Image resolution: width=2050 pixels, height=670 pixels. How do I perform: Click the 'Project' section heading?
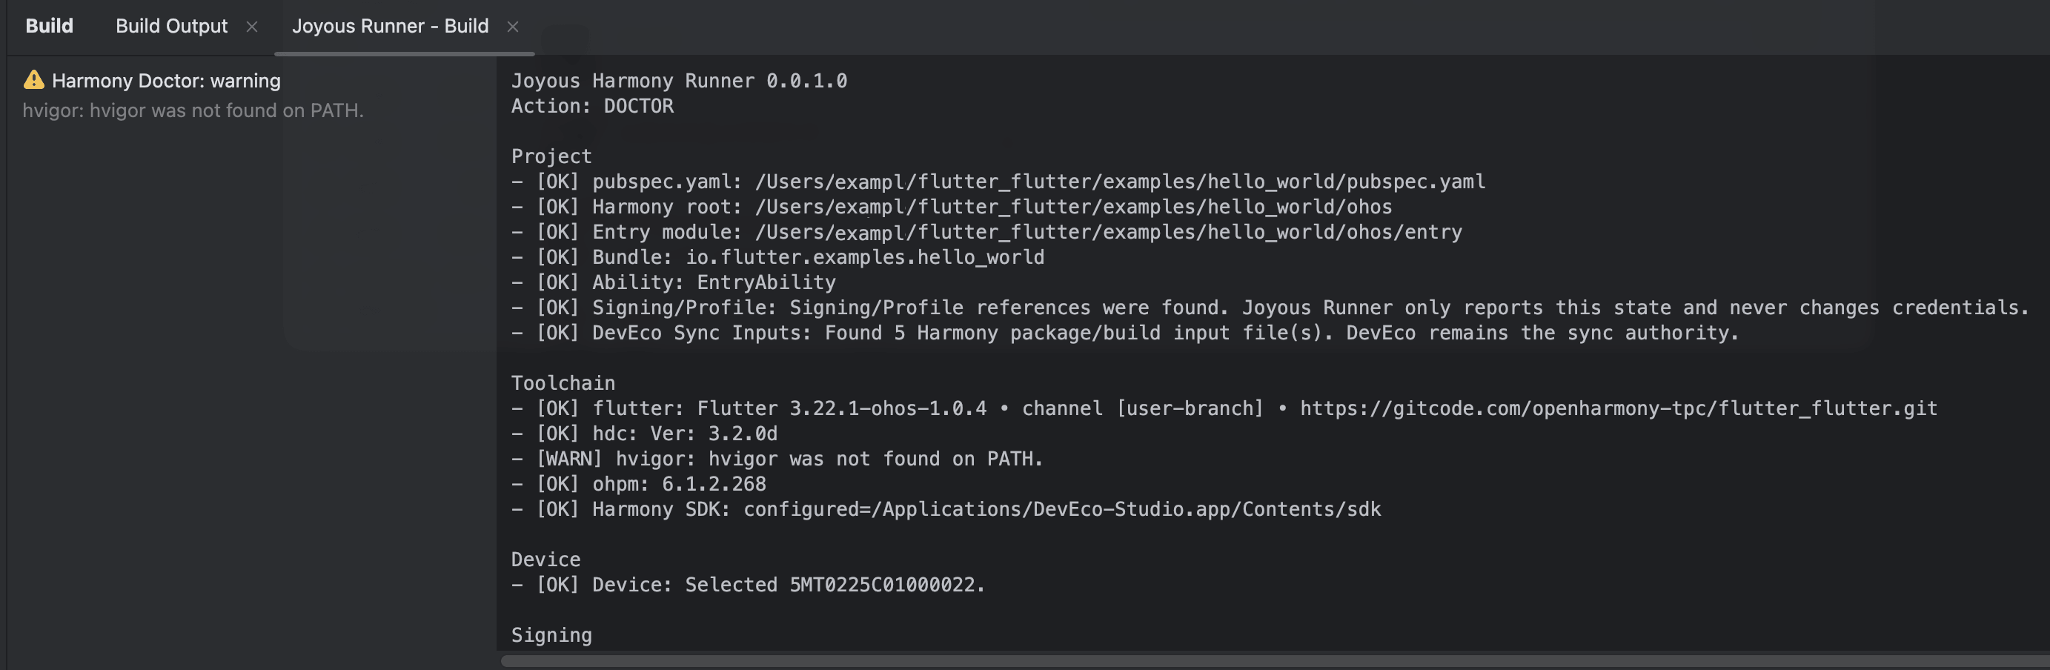(551, 156)
